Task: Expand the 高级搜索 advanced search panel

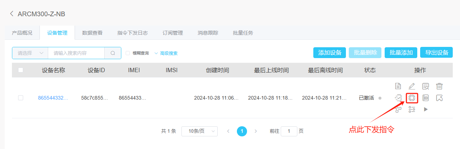Action: tap(166, 53)
